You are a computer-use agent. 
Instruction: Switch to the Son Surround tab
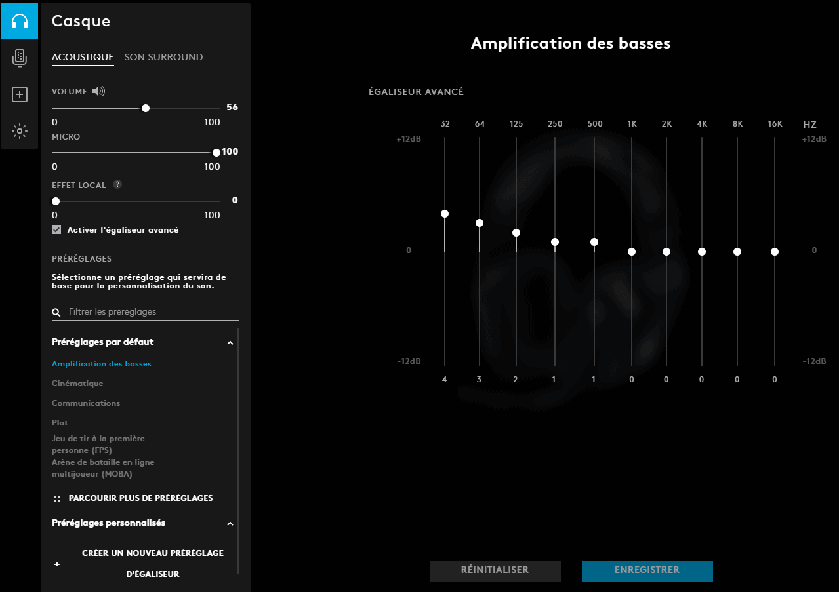click(x=163, y=57)
